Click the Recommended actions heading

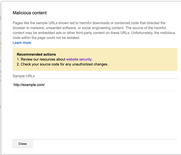click(x=36, y=54)
